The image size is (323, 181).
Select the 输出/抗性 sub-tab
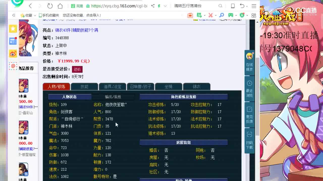click(113, 97)
